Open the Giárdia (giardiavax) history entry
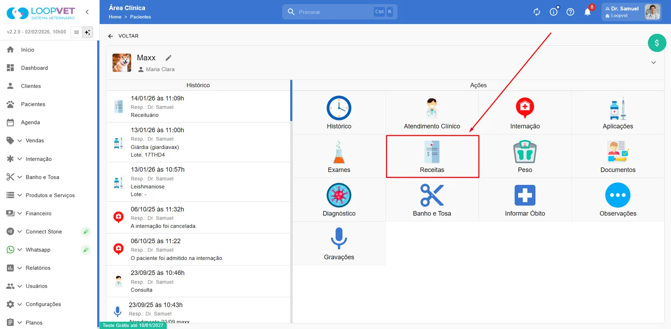This screenshot has height=329, width=671. tap(198, 142)
